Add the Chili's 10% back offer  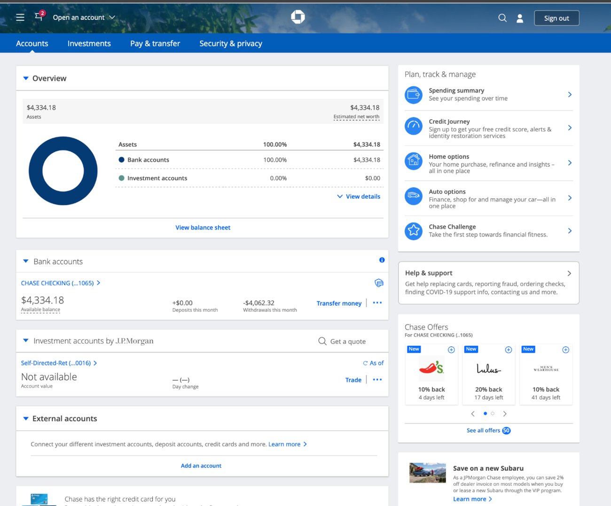point(451,350)
